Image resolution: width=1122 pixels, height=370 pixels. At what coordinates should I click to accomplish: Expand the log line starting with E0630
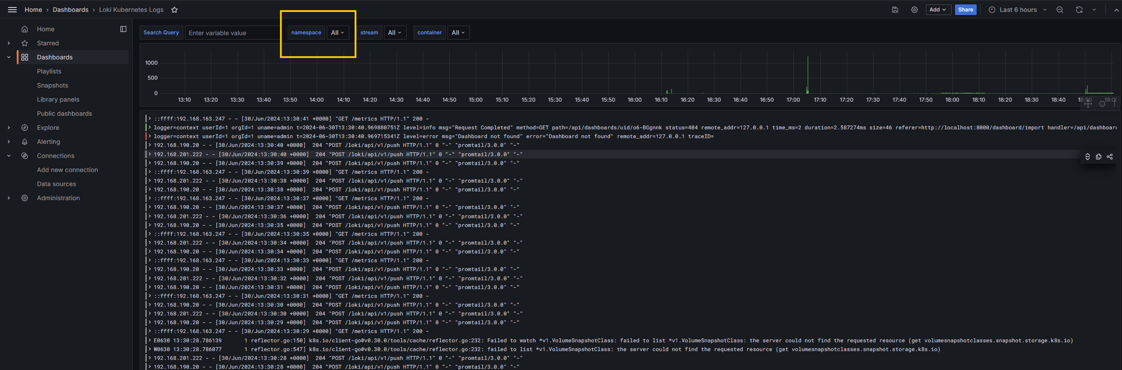pyautogui.click(x=149, y=341)
